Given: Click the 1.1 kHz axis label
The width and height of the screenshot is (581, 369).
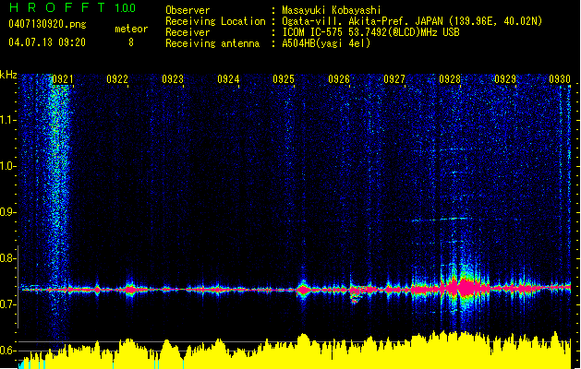Looking at the screenshot, I should coord(7,120).
